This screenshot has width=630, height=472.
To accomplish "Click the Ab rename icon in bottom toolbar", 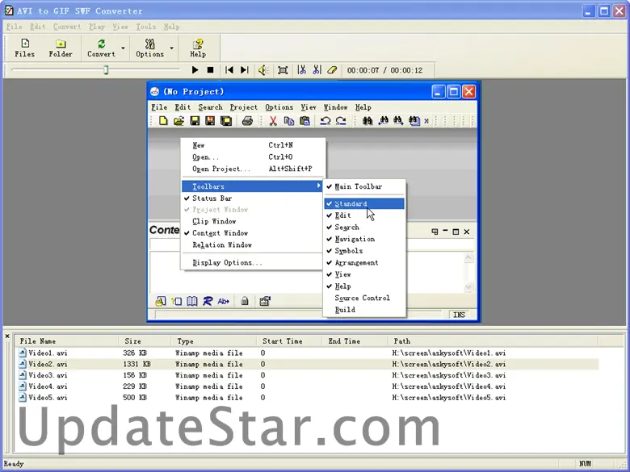I will point(224,301).
